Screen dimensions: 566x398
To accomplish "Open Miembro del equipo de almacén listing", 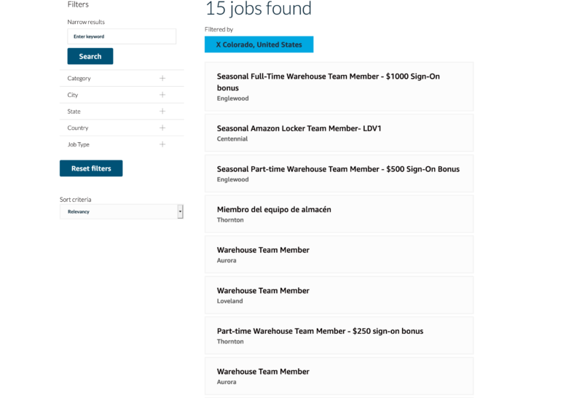I will click(x=339, y=214).
